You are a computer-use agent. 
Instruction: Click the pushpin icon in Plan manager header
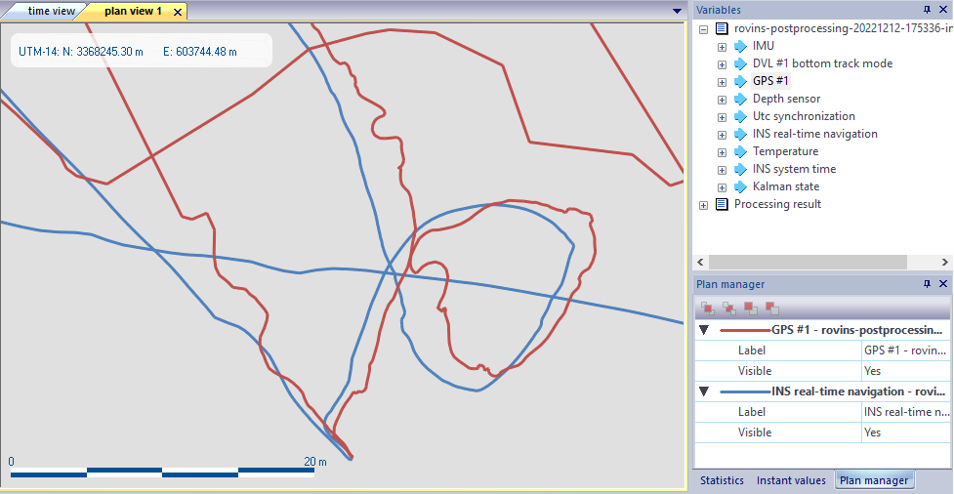click(x=927, y=284)
